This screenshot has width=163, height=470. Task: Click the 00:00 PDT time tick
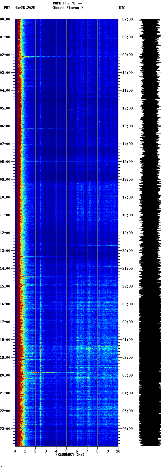(5, 19)
